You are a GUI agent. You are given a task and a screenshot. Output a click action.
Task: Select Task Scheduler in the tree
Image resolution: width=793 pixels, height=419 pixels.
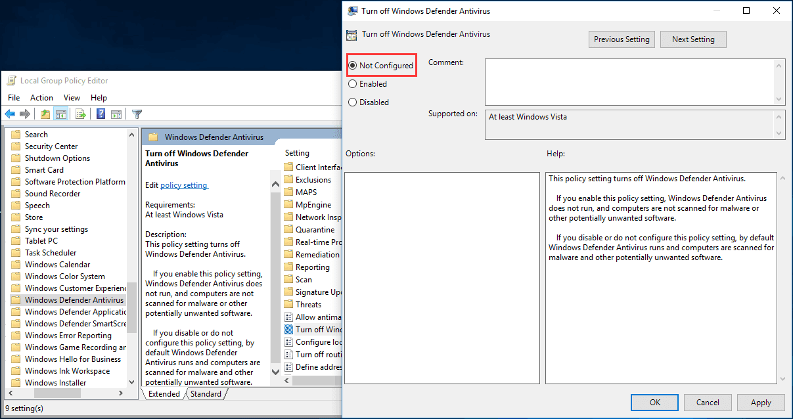click(51, 253)
